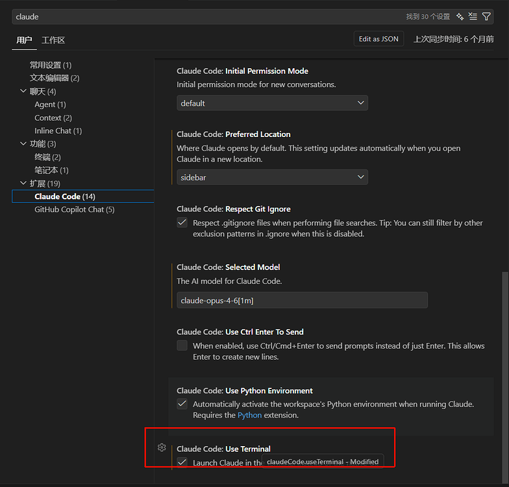Enable Use Ctrl Enter To Send checkbox
This screenshot has height=487, width=509.
pos(182,345)
